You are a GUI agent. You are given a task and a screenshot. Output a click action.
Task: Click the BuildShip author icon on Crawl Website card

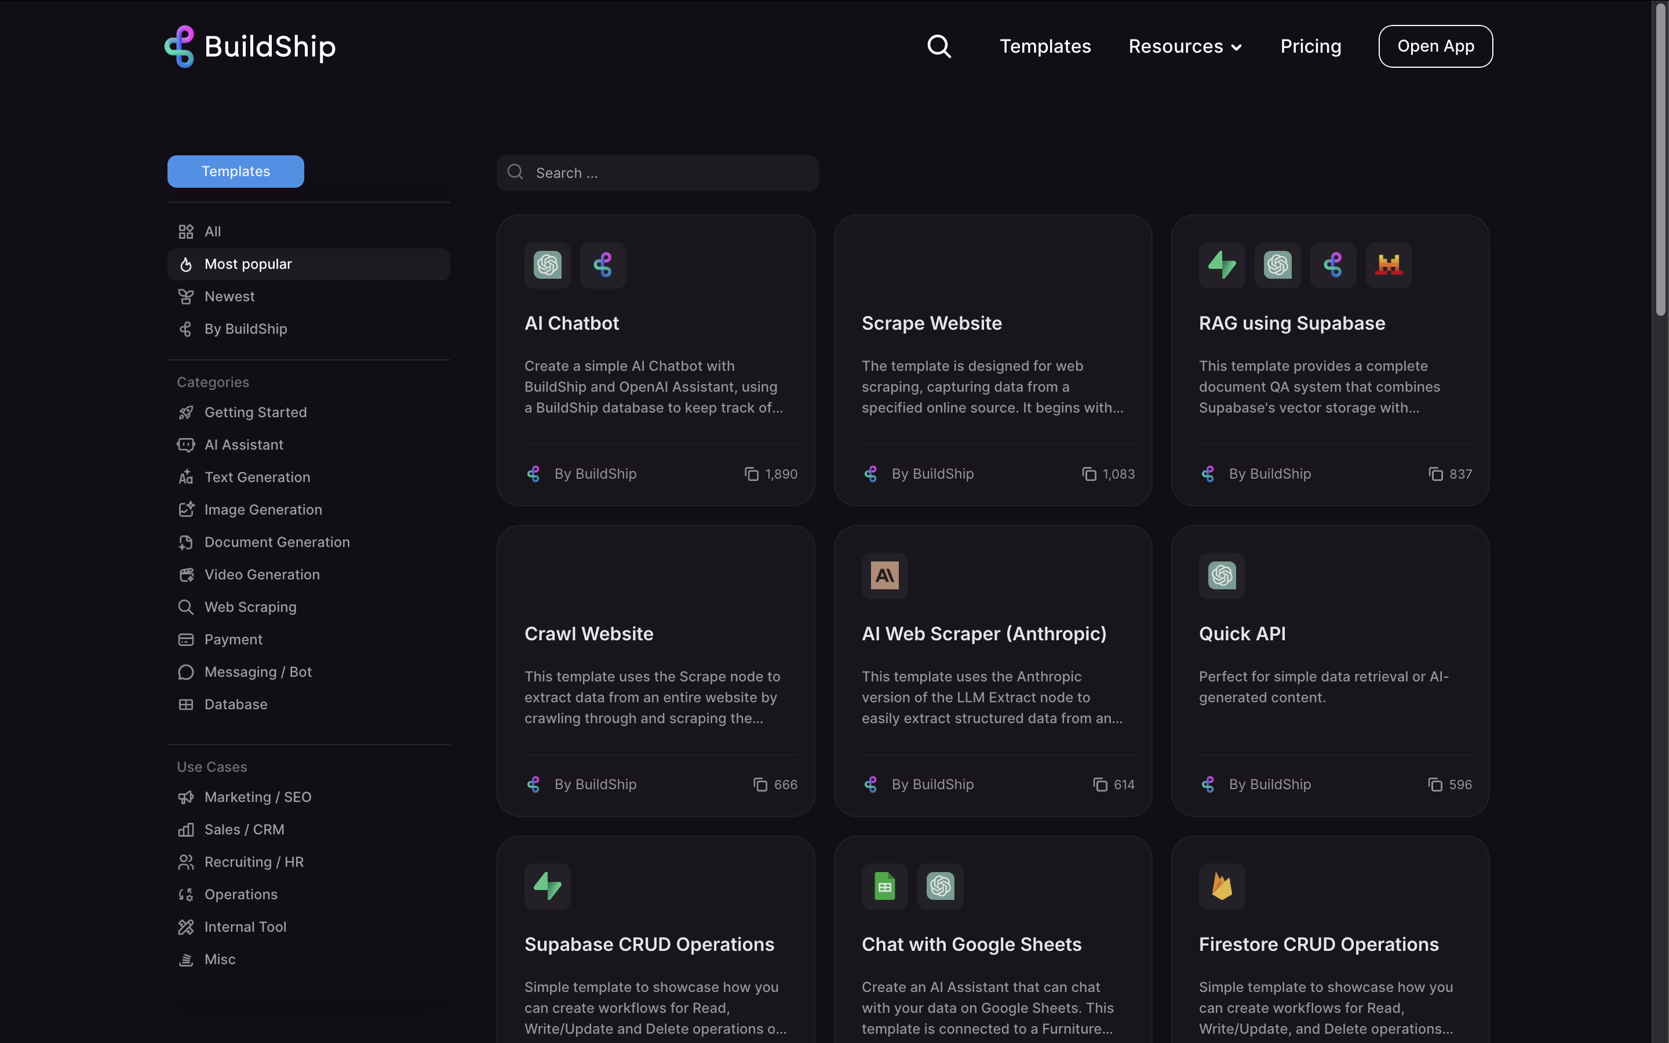[x=533, y=785]
